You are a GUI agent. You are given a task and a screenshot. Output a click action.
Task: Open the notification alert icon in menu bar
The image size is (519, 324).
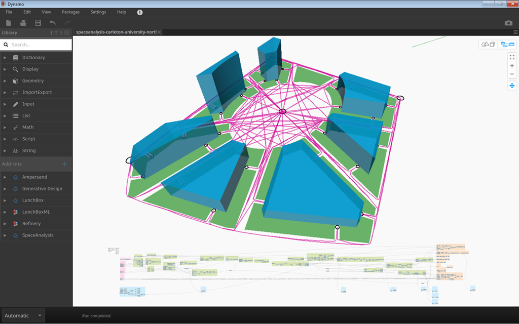[x=140, y=12]
